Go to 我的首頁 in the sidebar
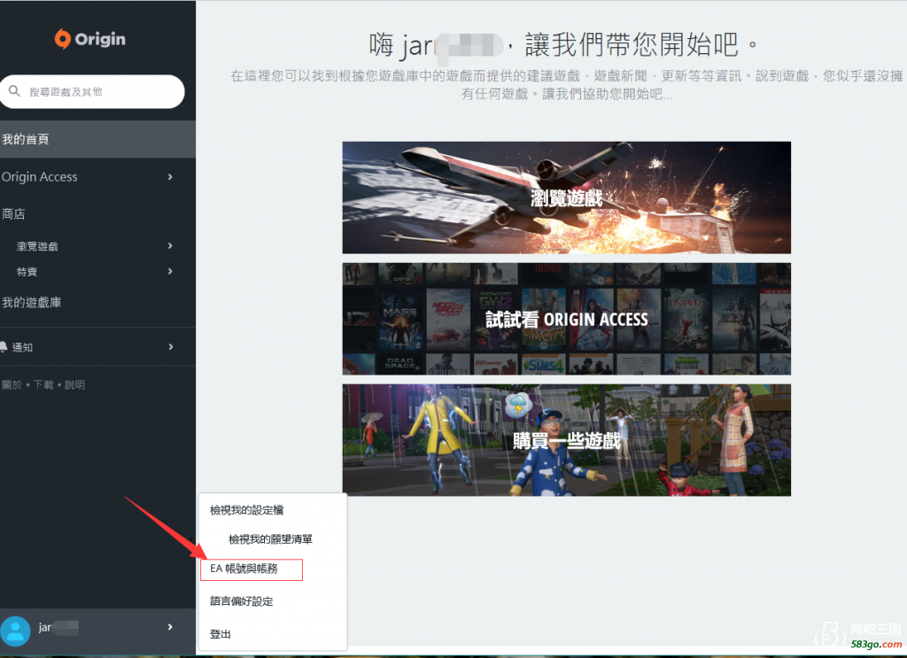Screen dimensions: 907x658 [97, 139]
